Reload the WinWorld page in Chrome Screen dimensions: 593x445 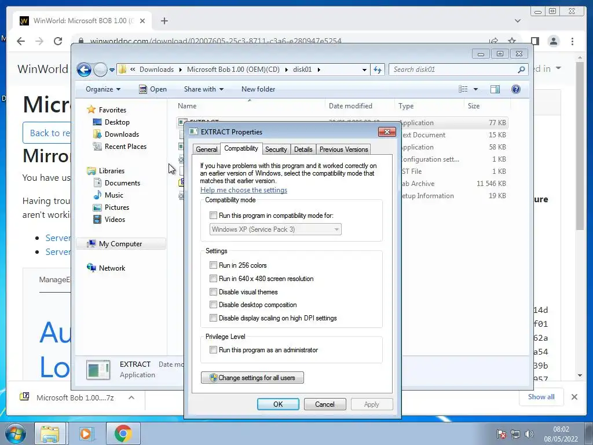[58, 41]
